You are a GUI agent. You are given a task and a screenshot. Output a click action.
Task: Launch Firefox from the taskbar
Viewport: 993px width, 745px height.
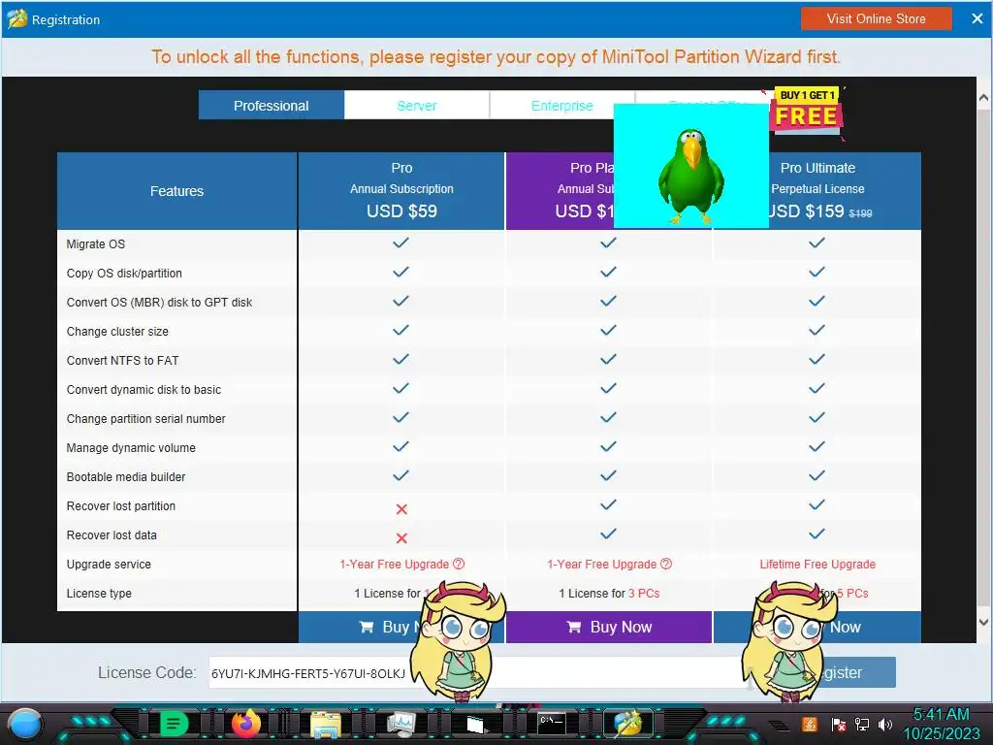246,724
